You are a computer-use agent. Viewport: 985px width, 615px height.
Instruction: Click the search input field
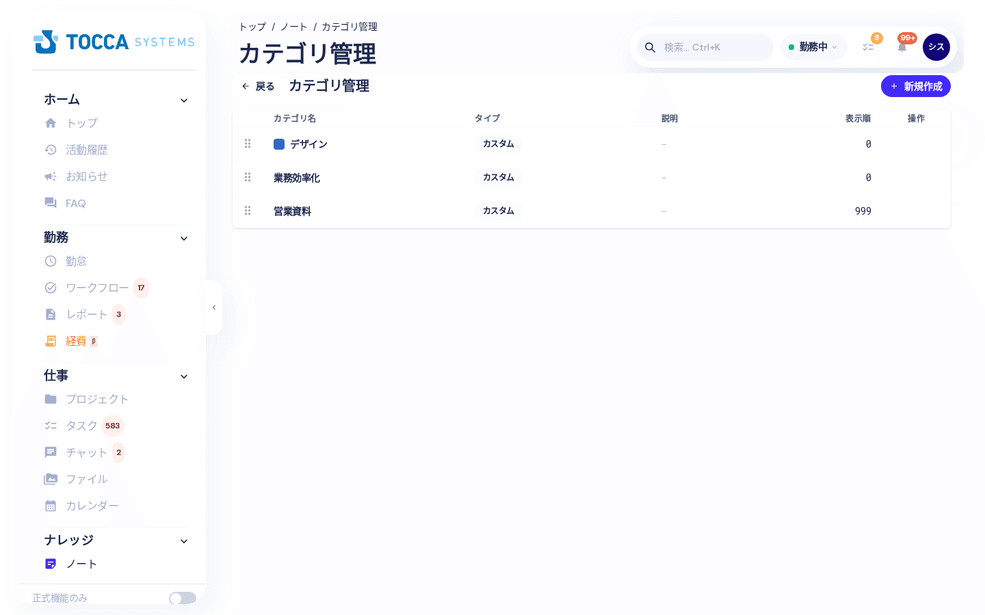coord(705,47)
